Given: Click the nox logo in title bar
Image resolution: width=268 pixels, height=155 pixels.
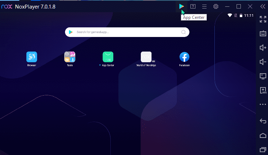Looking at the screenshot, I should (x=7, y=7).
